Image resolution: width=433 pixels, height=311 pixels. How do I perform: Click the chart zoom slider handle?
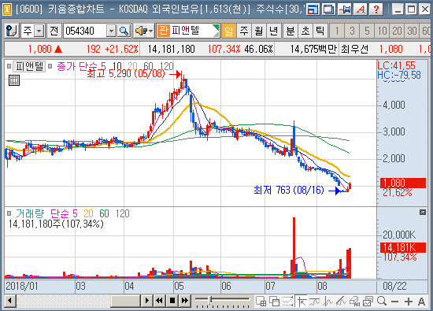tap(210, 299)
